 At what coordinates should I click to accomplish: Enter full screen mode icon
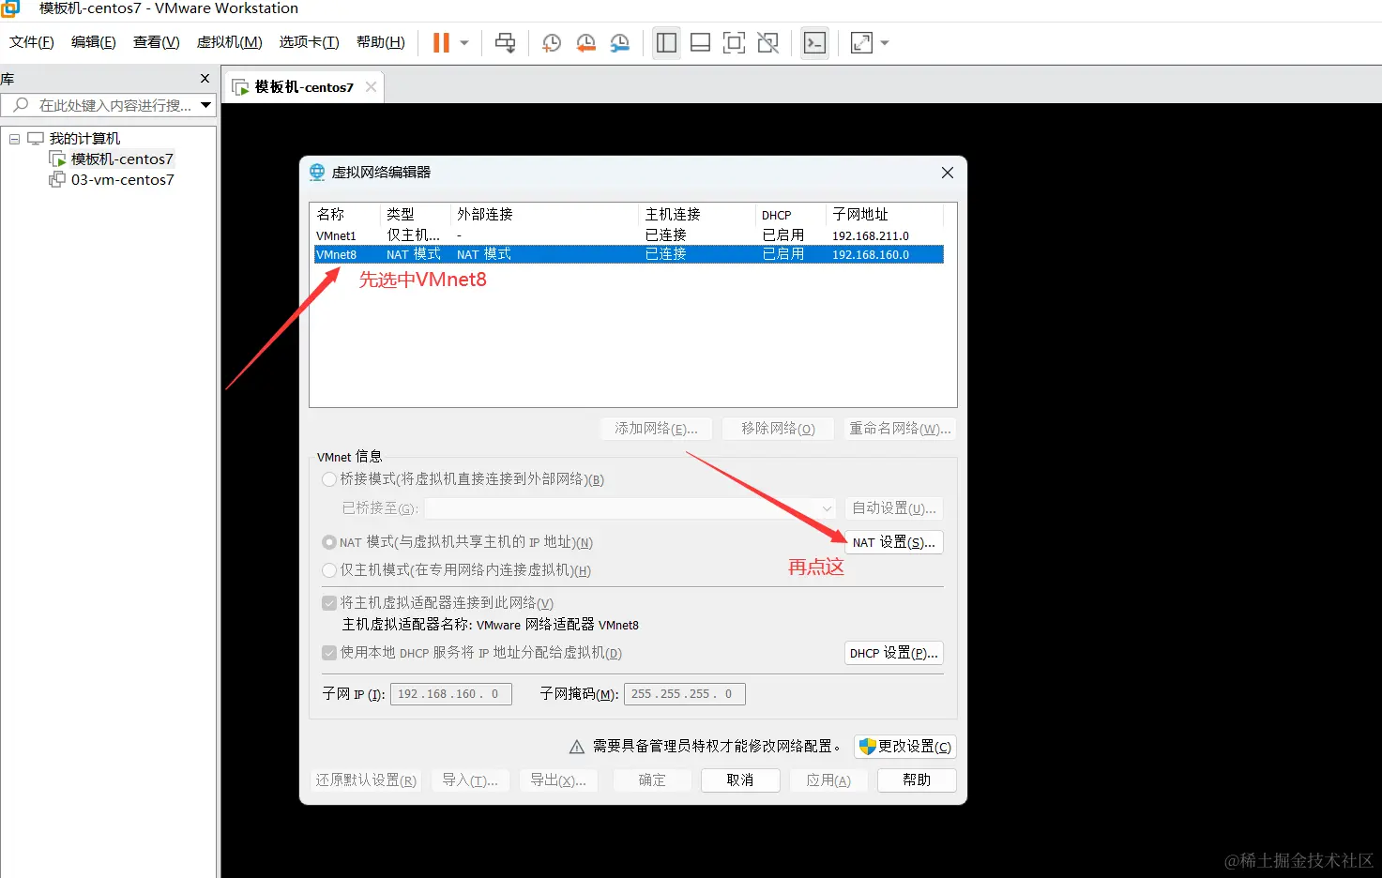(x=734, y=43)
